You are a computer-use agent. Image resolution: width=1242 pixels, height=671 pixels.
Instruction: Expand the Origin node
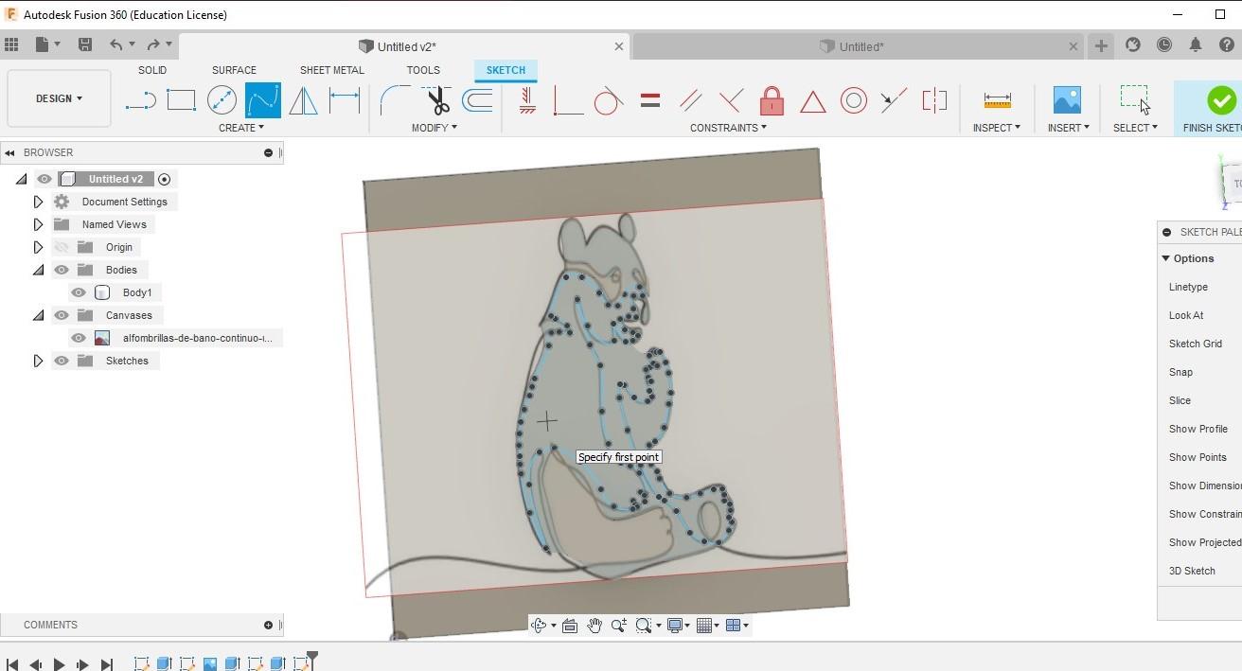coord(38,247)
